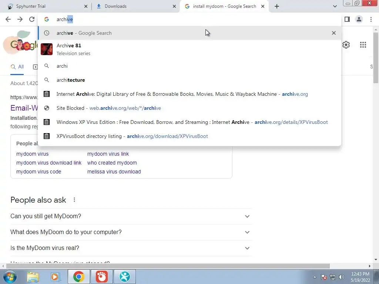
Task: Open the Chrome side panel
Action: click(347, 19)
